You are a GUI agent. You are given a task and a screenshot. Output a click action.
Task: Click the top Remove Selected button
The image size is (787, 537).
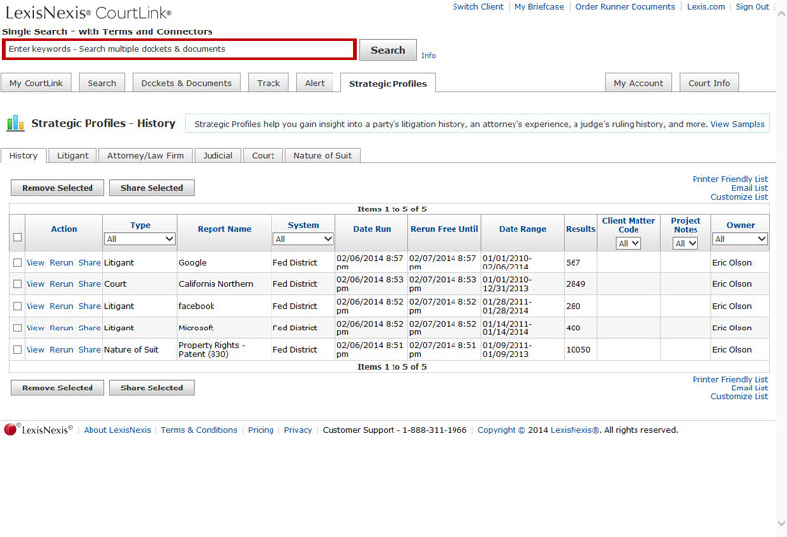click(57, 188)
